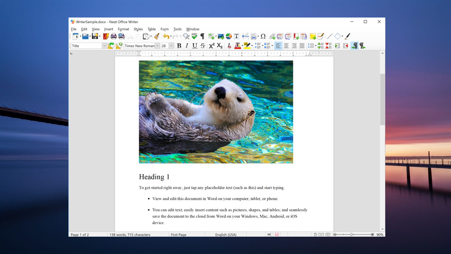
Task: Open the Table menu
Action: (152, 29)
